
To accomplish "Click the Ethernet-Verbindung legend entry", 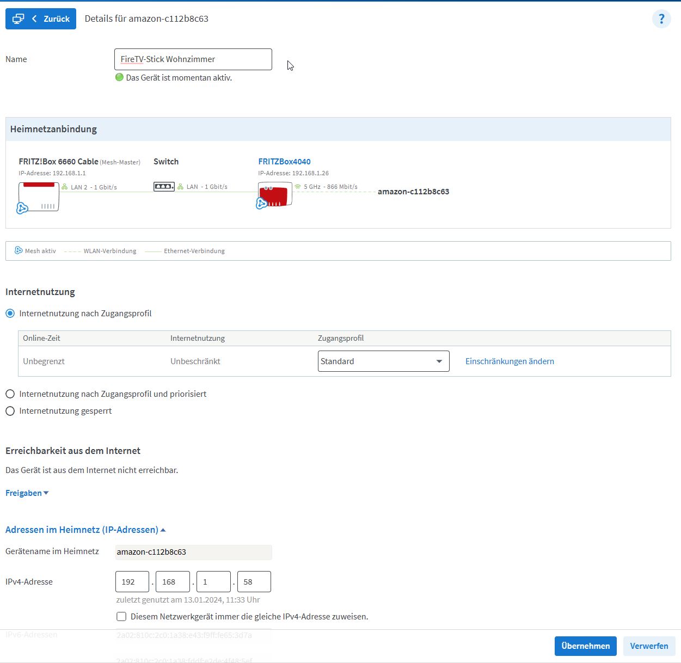I will [x=185, y=251].
